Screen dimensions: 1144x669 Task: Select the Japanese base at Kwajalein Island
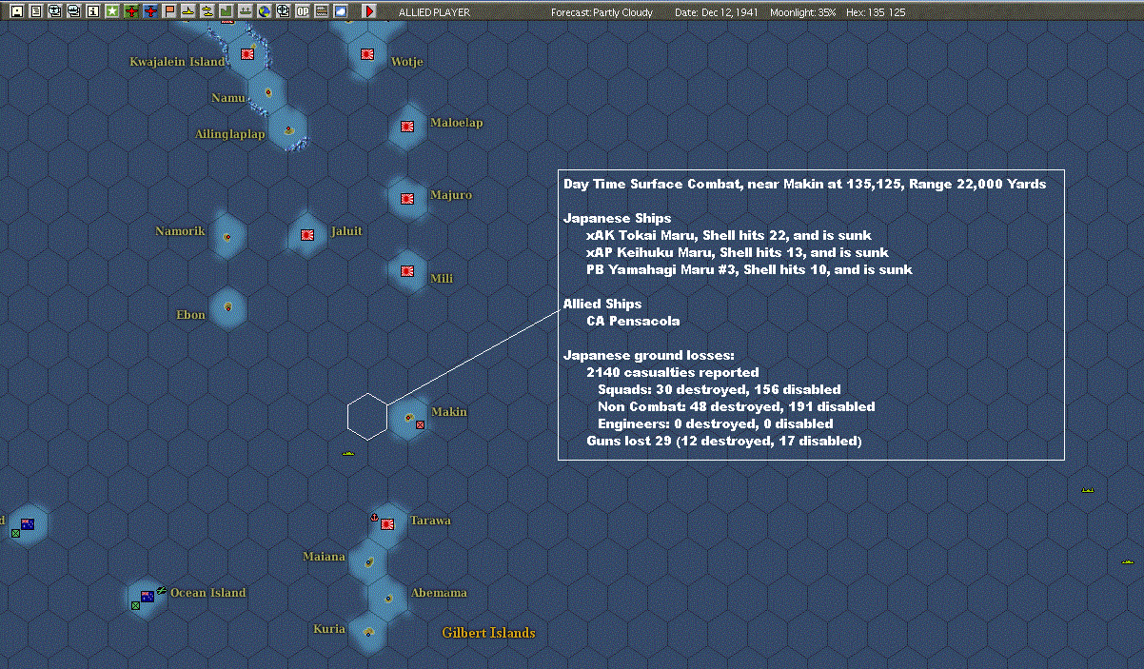click(248, 54)
